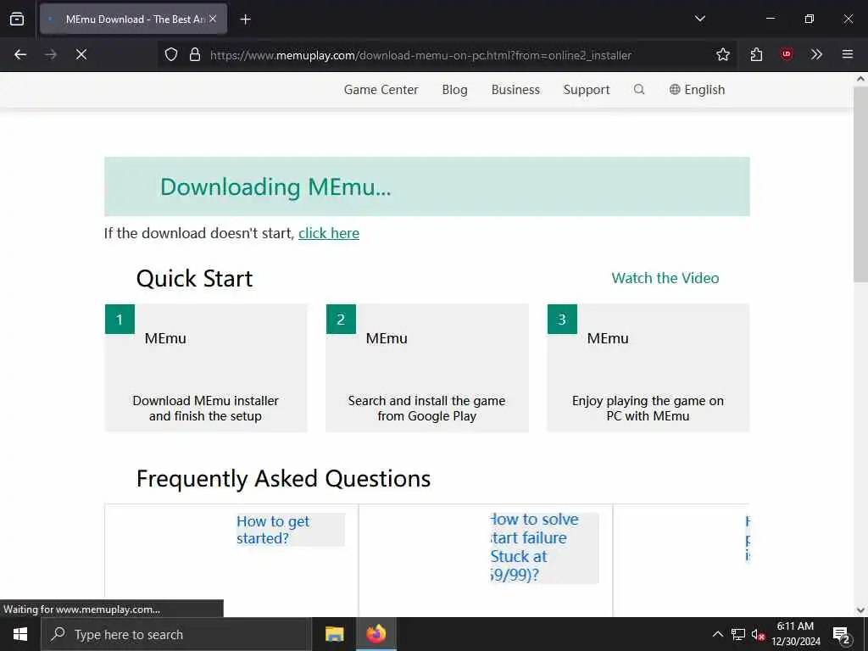Open File Explorer from taskbar
The width and height of the screenshot is (868, 651).
point(334,634)
